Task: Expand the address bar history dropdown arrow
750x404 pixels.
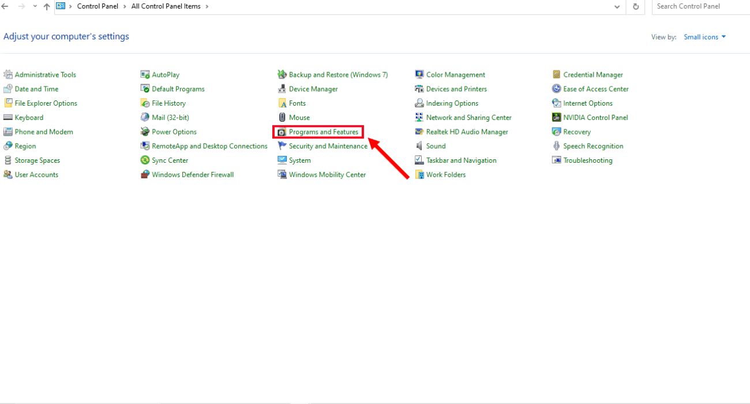Action: (x=617, y=6)
